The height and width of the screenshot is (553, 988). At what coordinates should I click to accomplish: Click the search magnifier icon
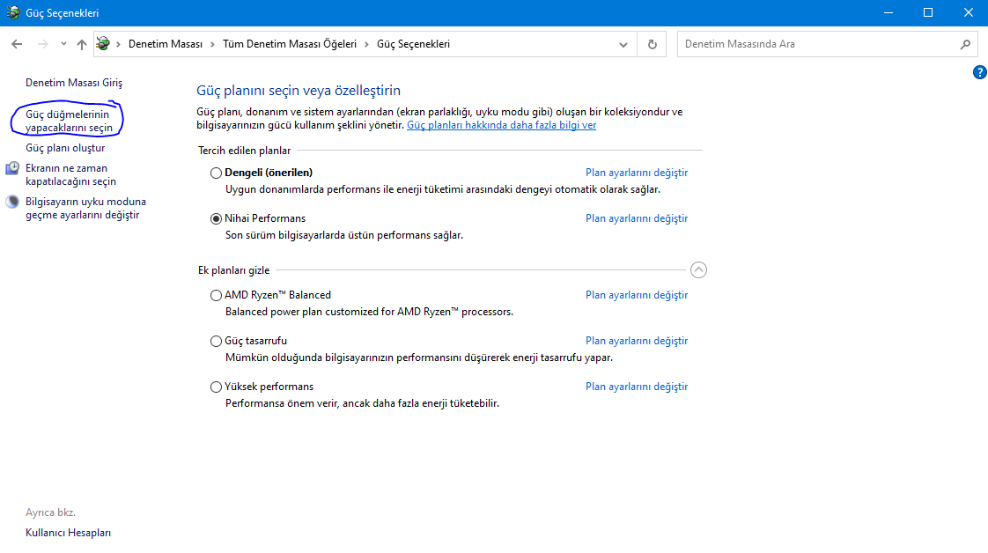[x=966, y=44]
